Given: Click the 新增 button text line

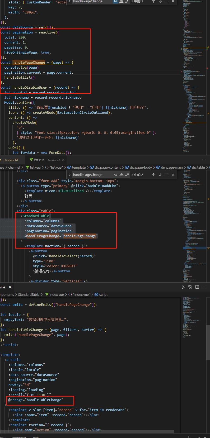Looking at the screenshot, I should (x=28, y=196).
